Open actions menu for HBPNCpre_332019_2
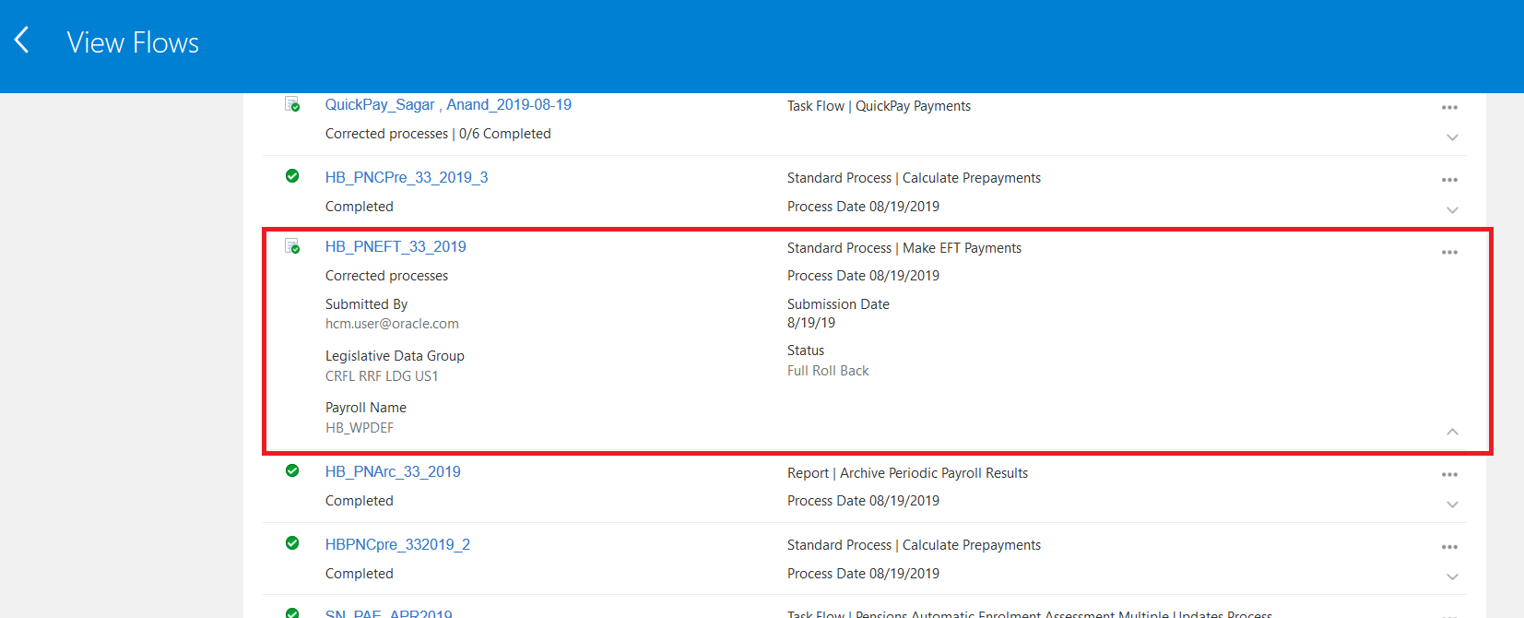This screenshot has width=1524, height=618. click(x=1449, y=547)
